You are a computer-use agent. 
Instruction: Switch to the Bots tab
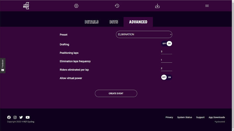click(114, 22)
